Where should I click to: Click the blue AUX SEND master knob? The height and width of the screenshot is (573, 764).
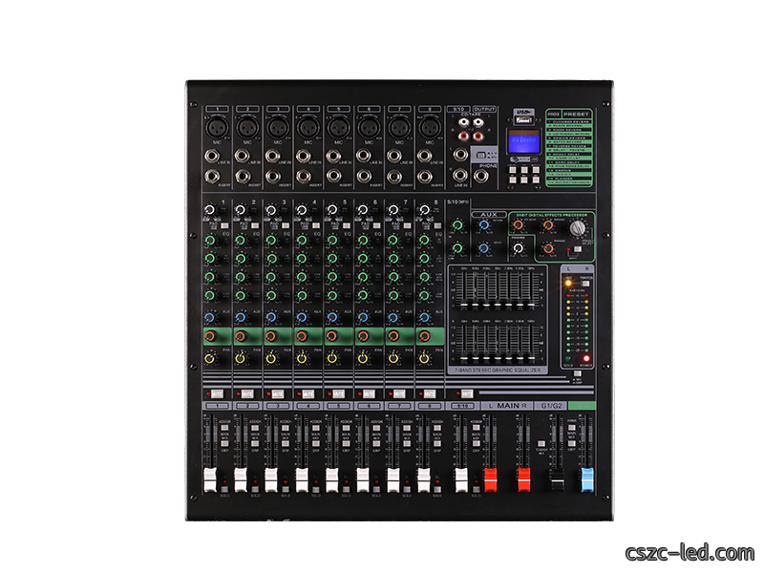483,248
